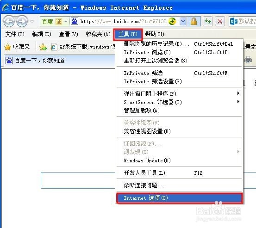Expand SmartScreen 筛选器(T) submenu
The width and height of the screenshot is (256, 228).
point(179,102)
